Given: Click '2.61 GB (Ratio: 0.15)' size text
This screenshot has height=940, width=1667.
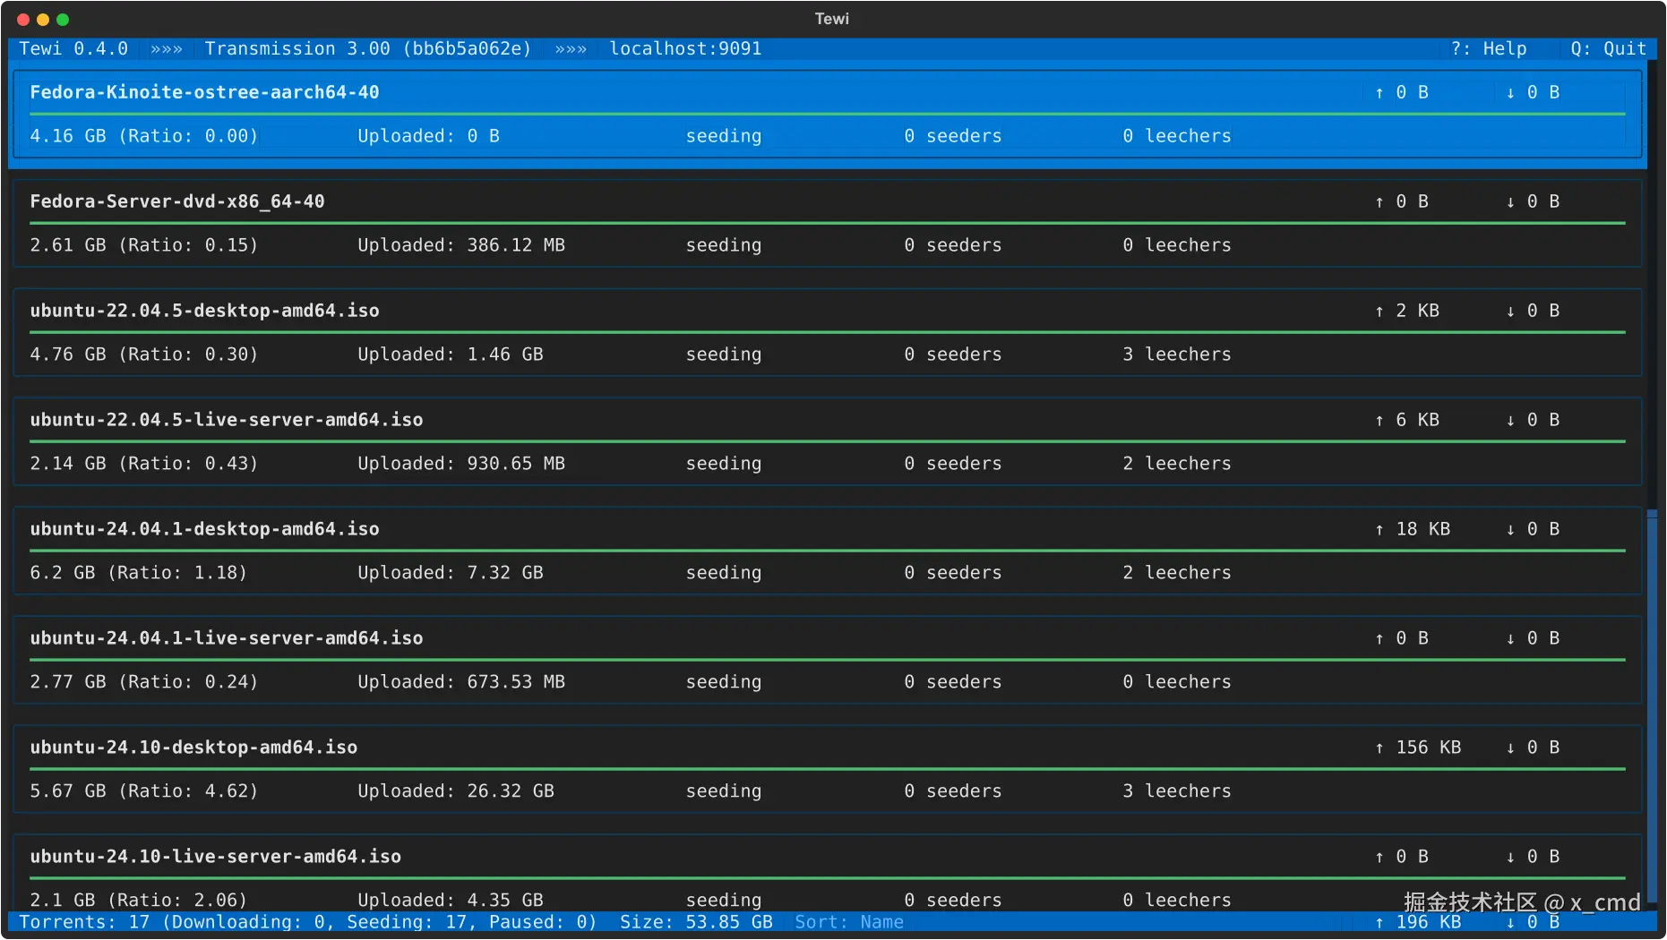Looking at the screenshot, I should pyautogui.click(x=144, y=245).
